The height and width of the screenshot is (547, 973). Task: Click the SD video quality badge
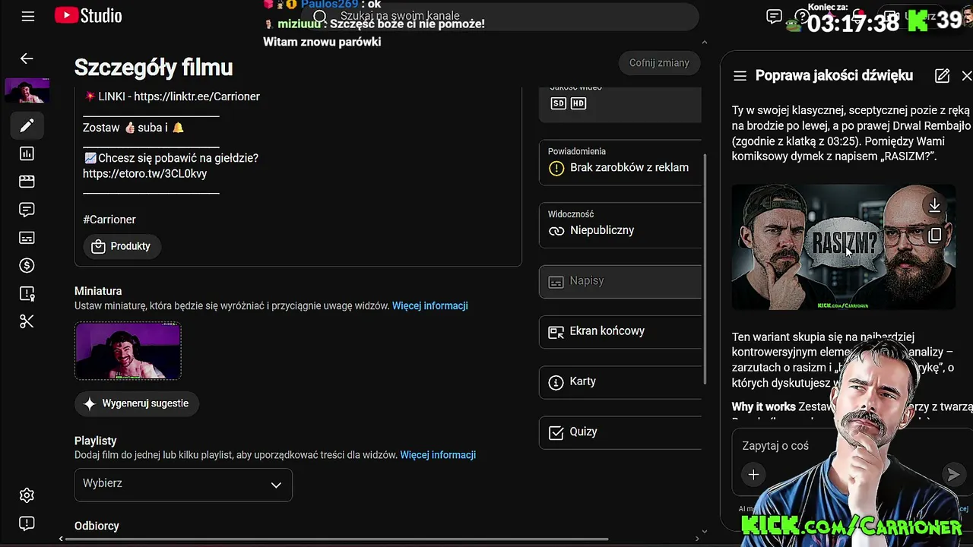click(559, 103)
